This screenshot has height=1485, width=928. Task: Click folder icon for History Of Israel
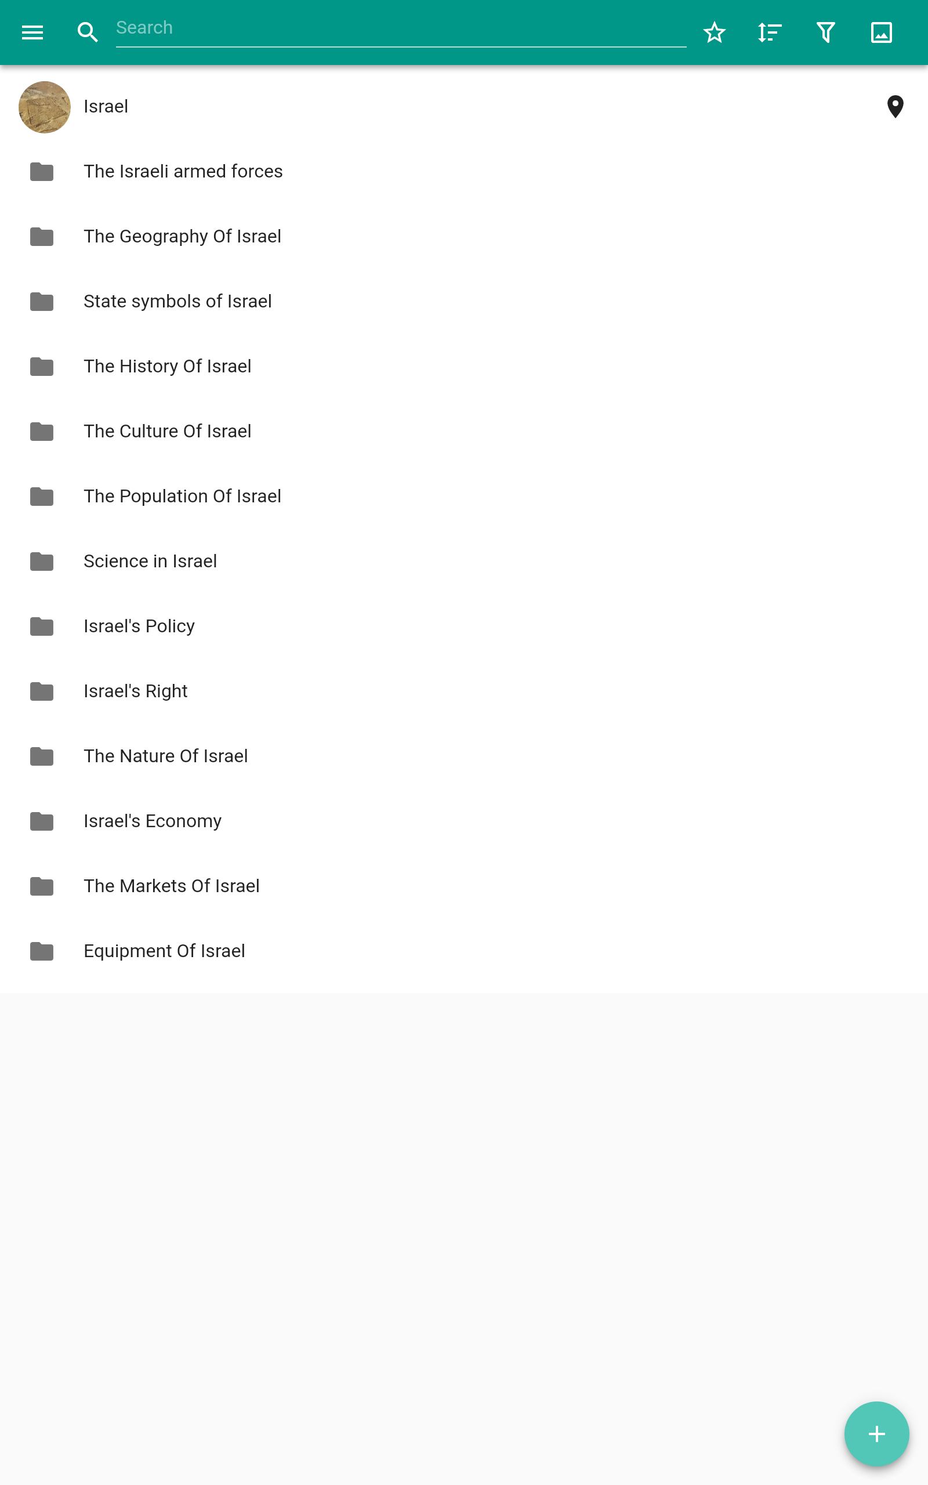click(42, 367)
